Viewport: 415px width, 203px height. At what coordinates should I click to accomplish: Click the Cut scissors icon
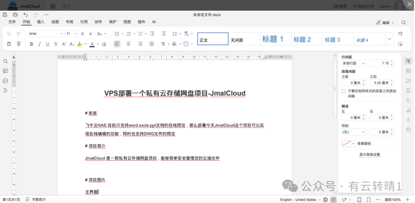coord(18,33)
